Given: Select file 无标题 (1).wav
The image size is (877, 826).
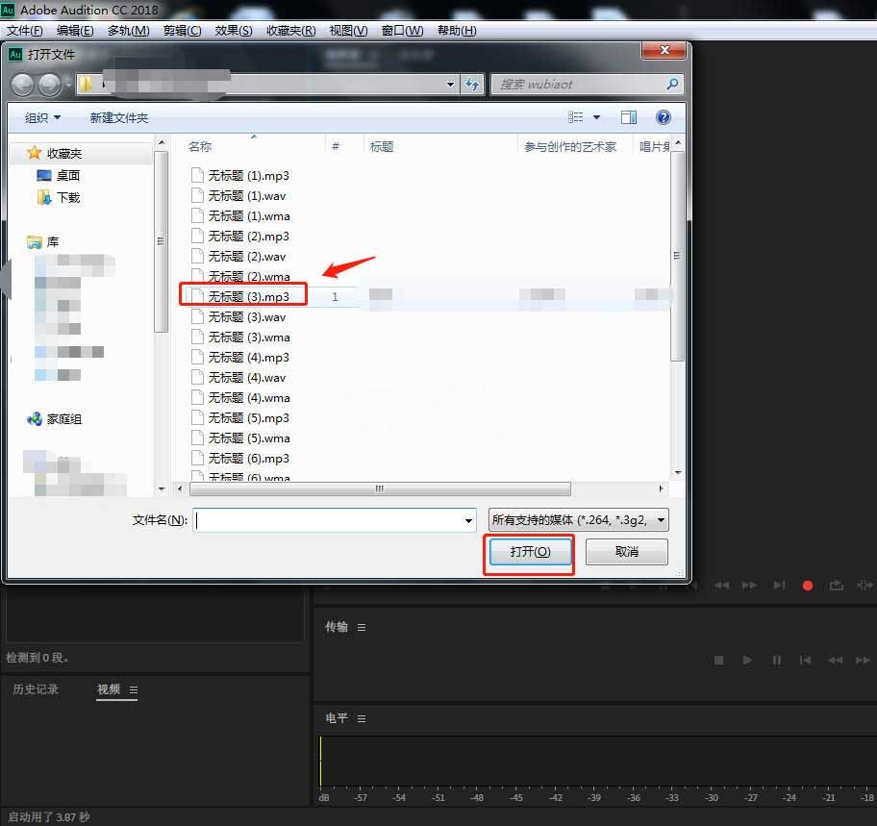Looking at the screenshot, I should pos(238,196).
